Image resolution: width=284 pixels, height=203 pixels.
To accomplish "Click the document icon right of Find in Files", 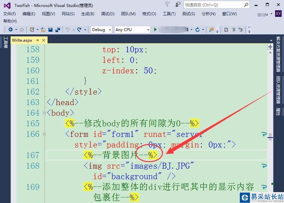I will 226,29.
